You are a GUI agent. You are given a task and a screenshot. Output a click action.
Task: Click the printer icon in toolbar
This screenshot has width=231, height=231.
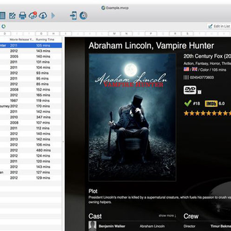coord(22,15)
